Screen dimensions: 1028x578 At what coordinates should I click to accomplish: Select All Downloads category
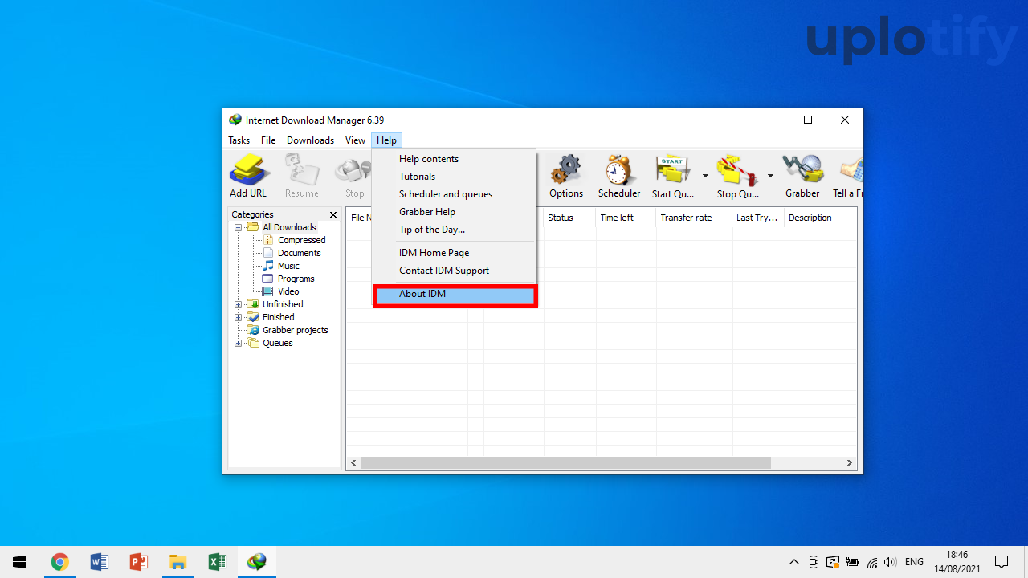tap(289, 227)
